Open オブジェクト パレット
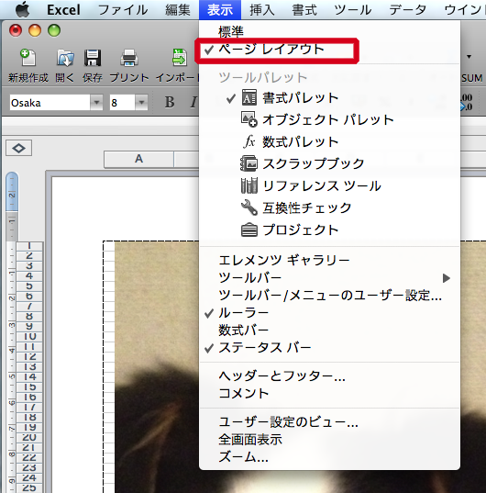 [x=329, y=119]
